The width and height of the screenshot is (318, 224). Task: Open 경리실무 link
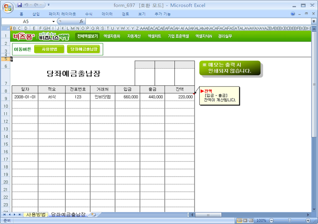pyautogui.click(x=225, y=36)
